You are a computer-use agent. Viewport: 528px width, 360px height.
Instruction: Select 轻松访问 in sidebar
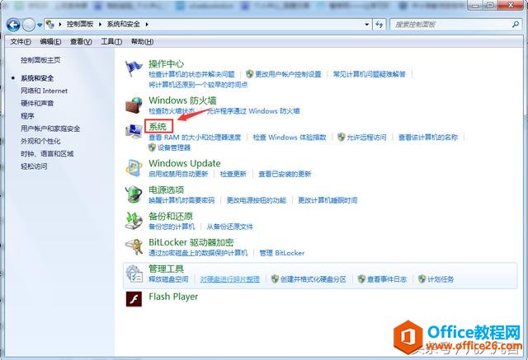click(x=34, y=166)
